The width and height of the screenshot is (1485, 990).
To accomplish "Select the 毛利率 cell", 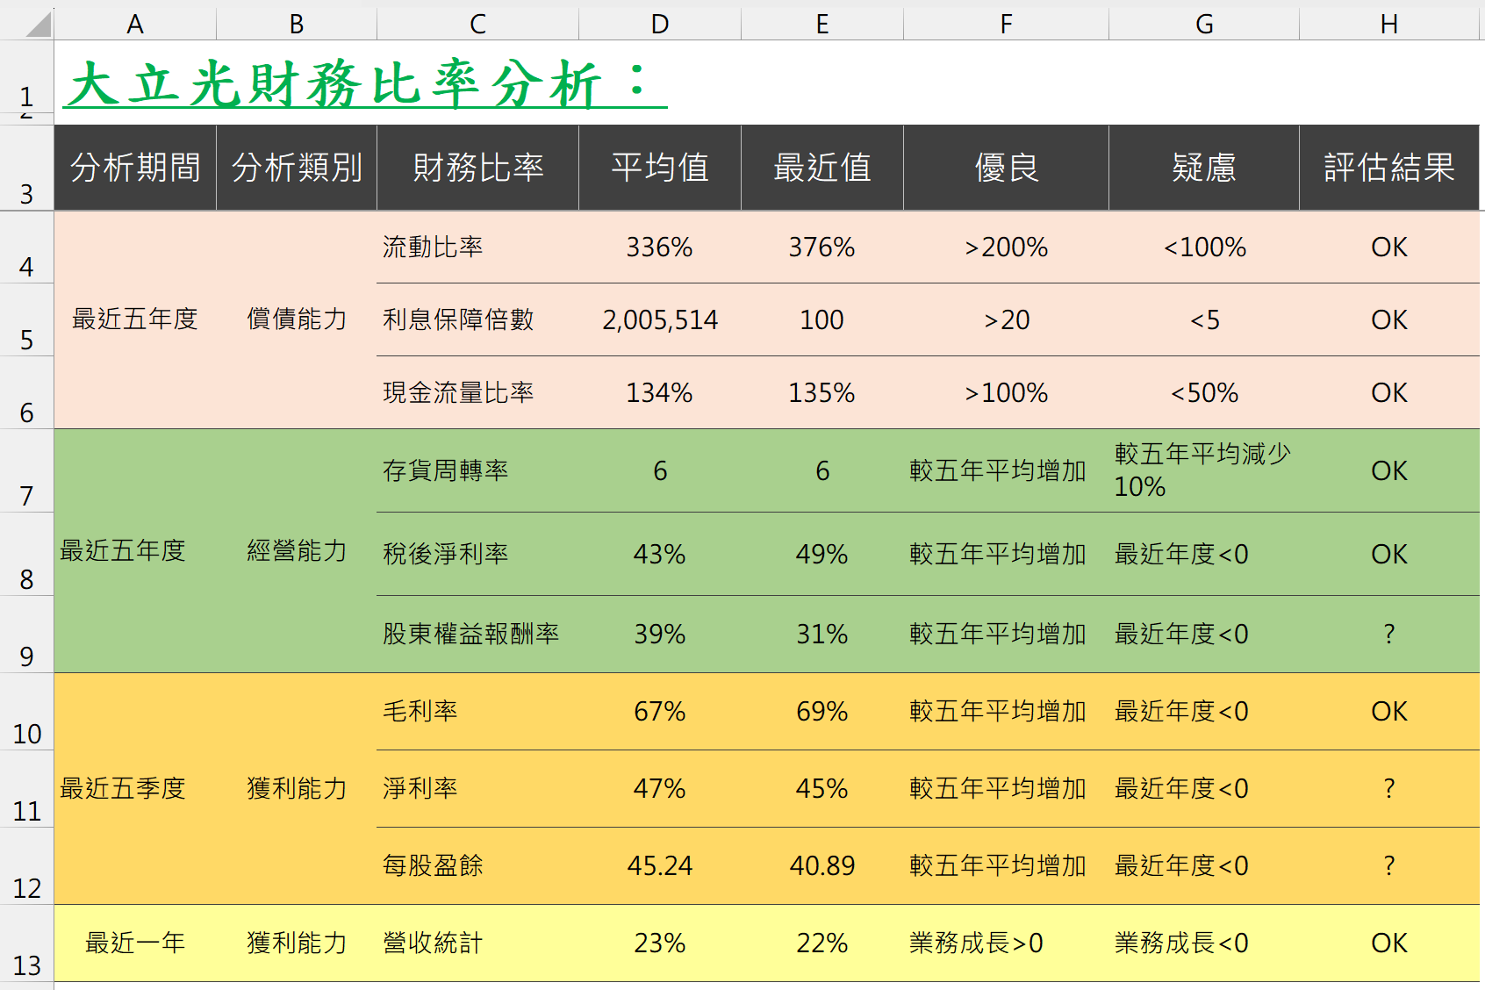I will (x=477, y=712).
